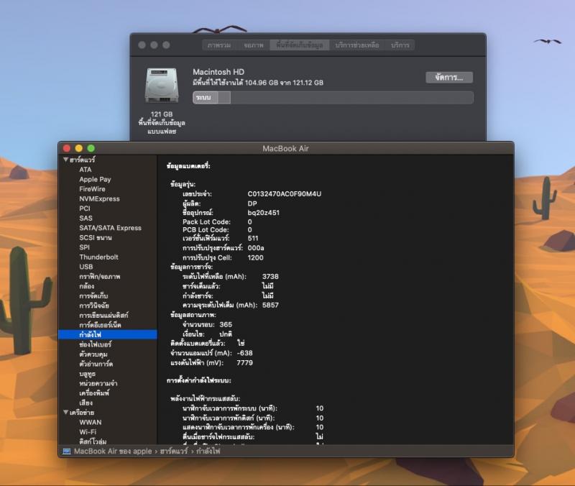The height and width of the screenshot is (486, 575).
Task: Open the จอภาพ tab
Action: click(253, 45)
